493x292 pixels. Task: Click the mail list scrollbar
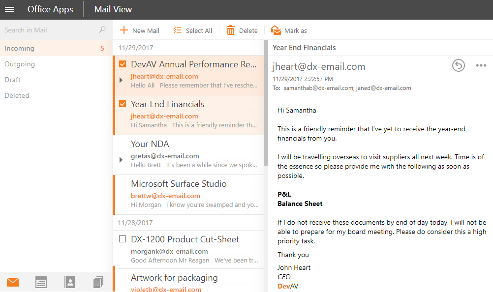266,98
